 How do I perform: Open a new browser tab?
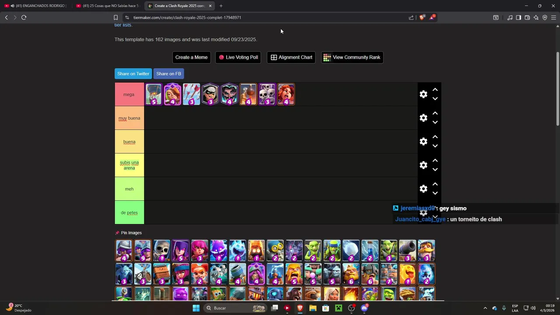click(x=221, y=6)
